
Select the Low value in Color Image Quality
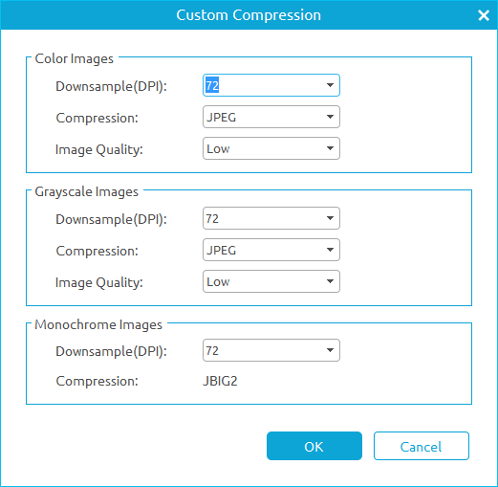coord(218,148)
